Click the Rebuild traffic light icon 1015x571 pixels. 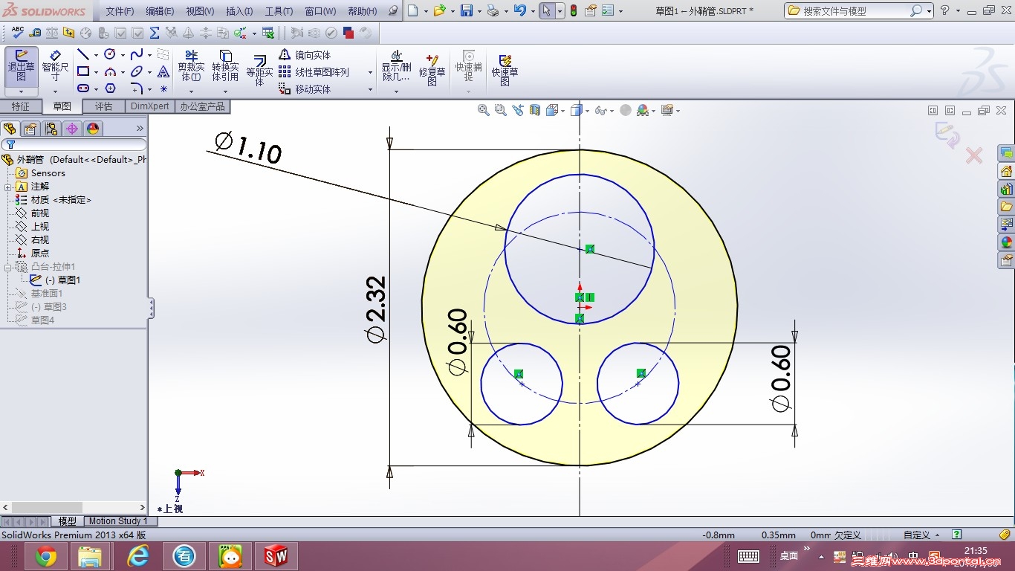coord(573,10)
